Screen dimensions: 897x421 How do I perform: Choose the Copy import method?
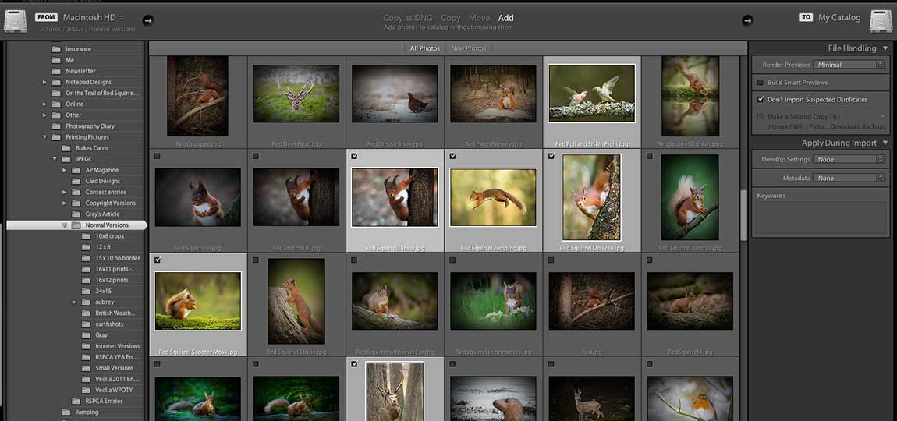pyautogui.click(x=451, y=18)
